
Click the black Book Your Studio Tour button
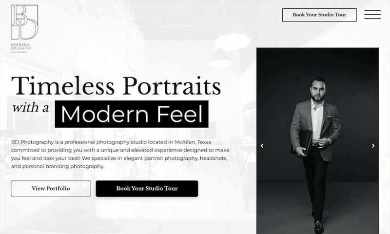[x=147, y=189]
